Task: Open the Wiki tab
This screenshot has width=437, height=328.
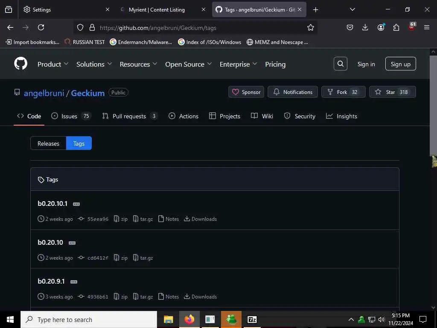Action: (x=262, y=116)
